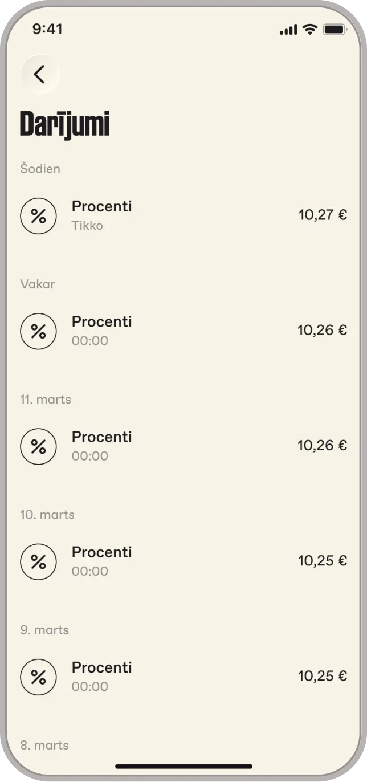Open yesterday's Procenti transaction title
This screenshot has width=367, height=782.
pyautogui.click(x=101, y=321)
